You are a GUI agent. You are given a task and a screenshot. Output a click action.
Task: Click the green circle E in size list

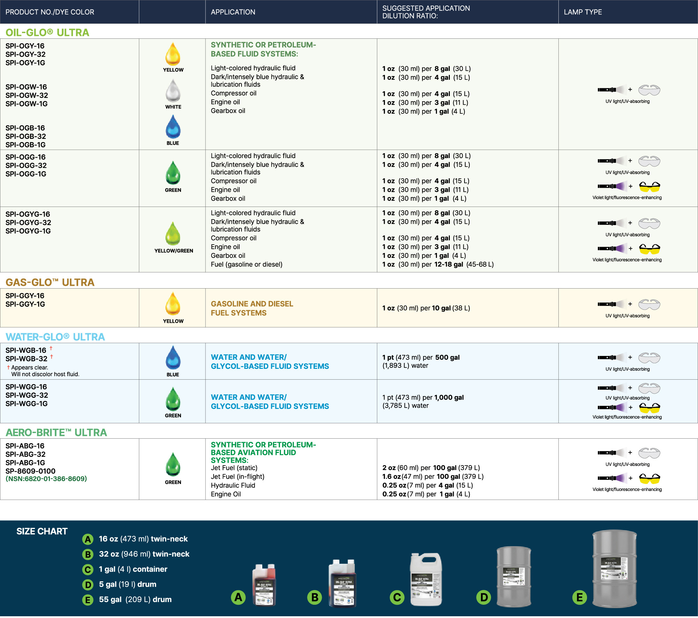(88, 600)
